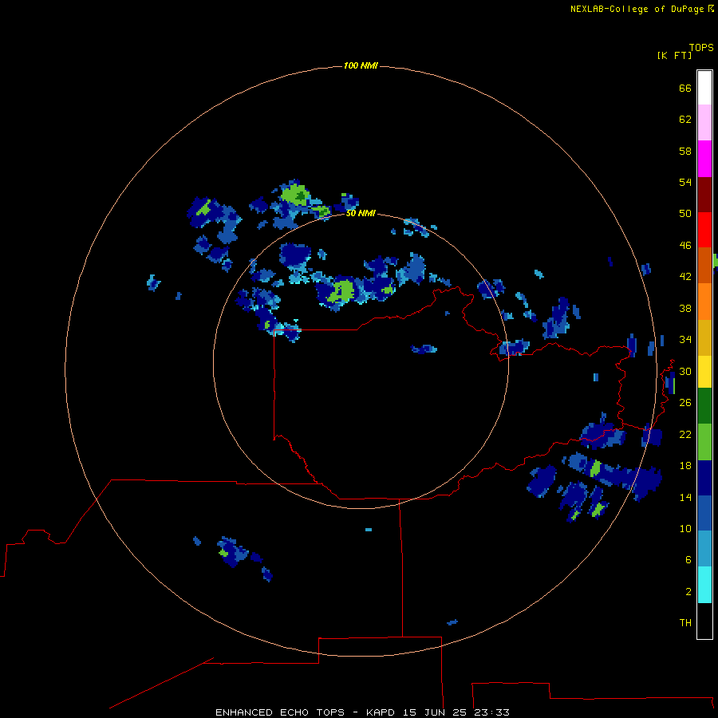Viewport: 718px width, 718px height.
Task: Select the light green 22 kft swatch
Action: tap(704, 441)
